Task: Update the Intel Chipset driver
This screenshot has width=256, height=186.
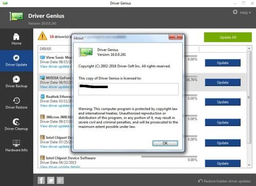Action: click(x=223, y=143)
